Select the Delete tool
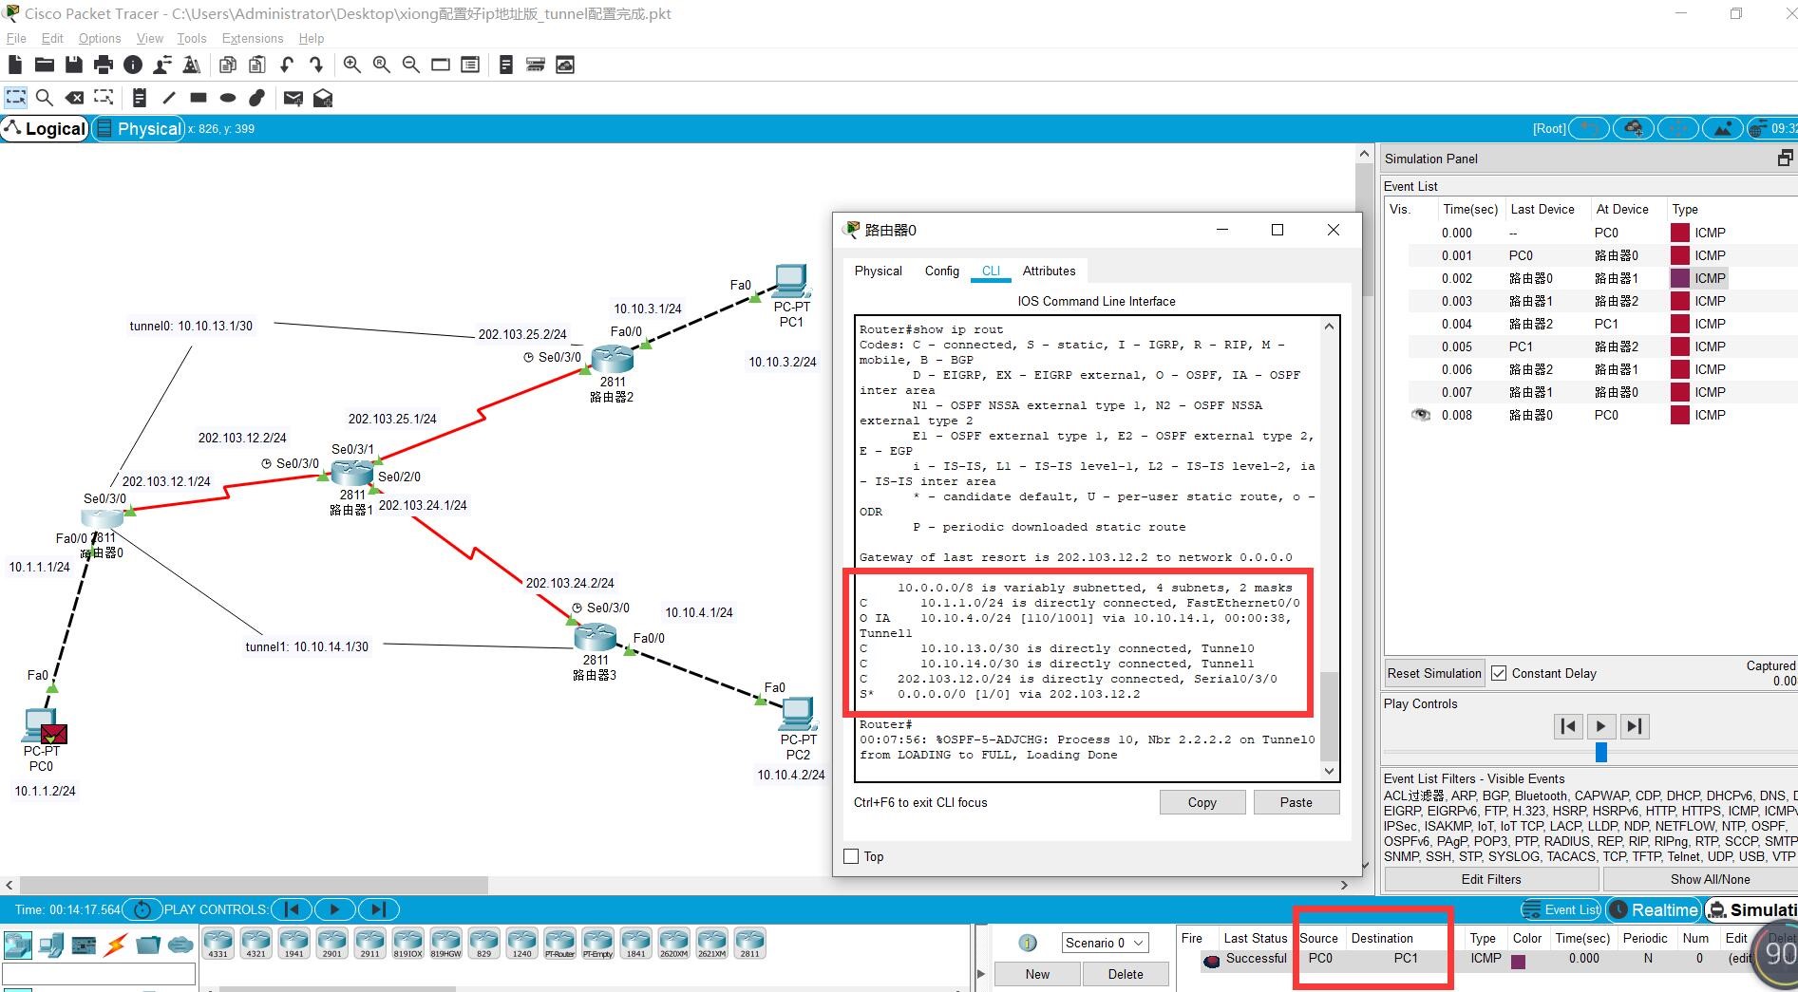Screen dimensions: 1798x992 [74, 97]
